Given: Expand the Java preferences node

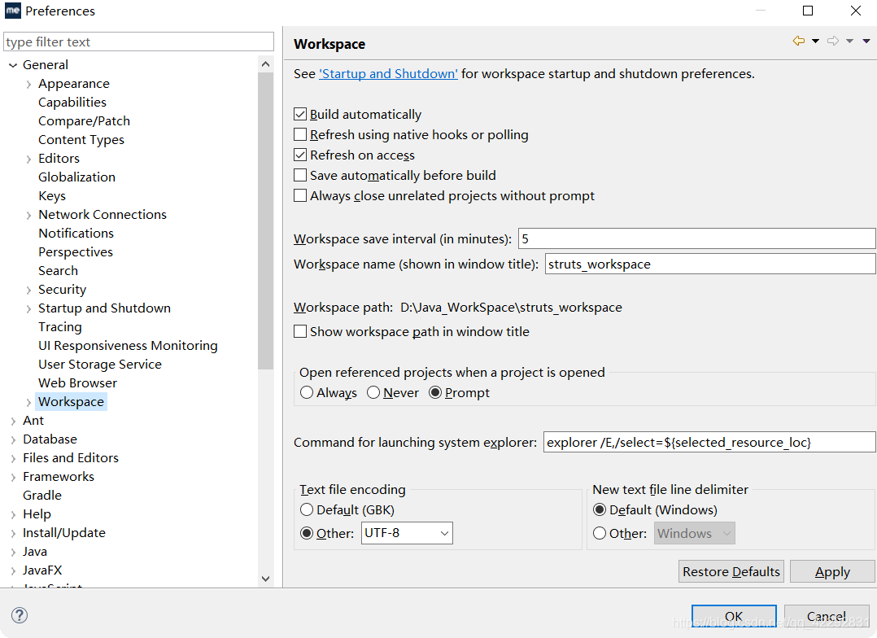Looking at the screenshot, I should point(13,553).
